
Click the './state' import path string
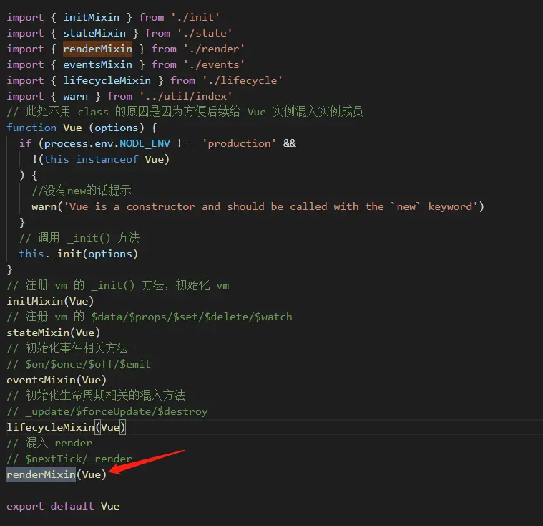tap(205, 33)
